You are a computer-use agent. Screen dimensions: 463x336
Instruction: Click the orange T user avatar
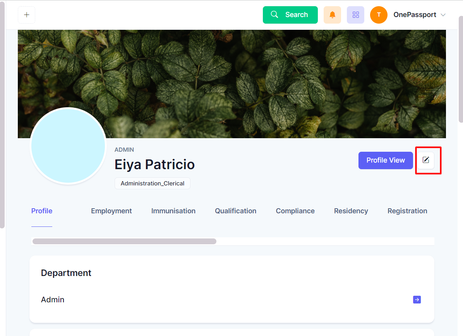(379, 15)
